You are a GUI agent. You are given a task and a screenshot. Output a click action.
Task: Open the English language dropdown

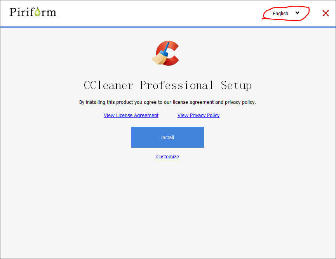click(x=286, y=13)
